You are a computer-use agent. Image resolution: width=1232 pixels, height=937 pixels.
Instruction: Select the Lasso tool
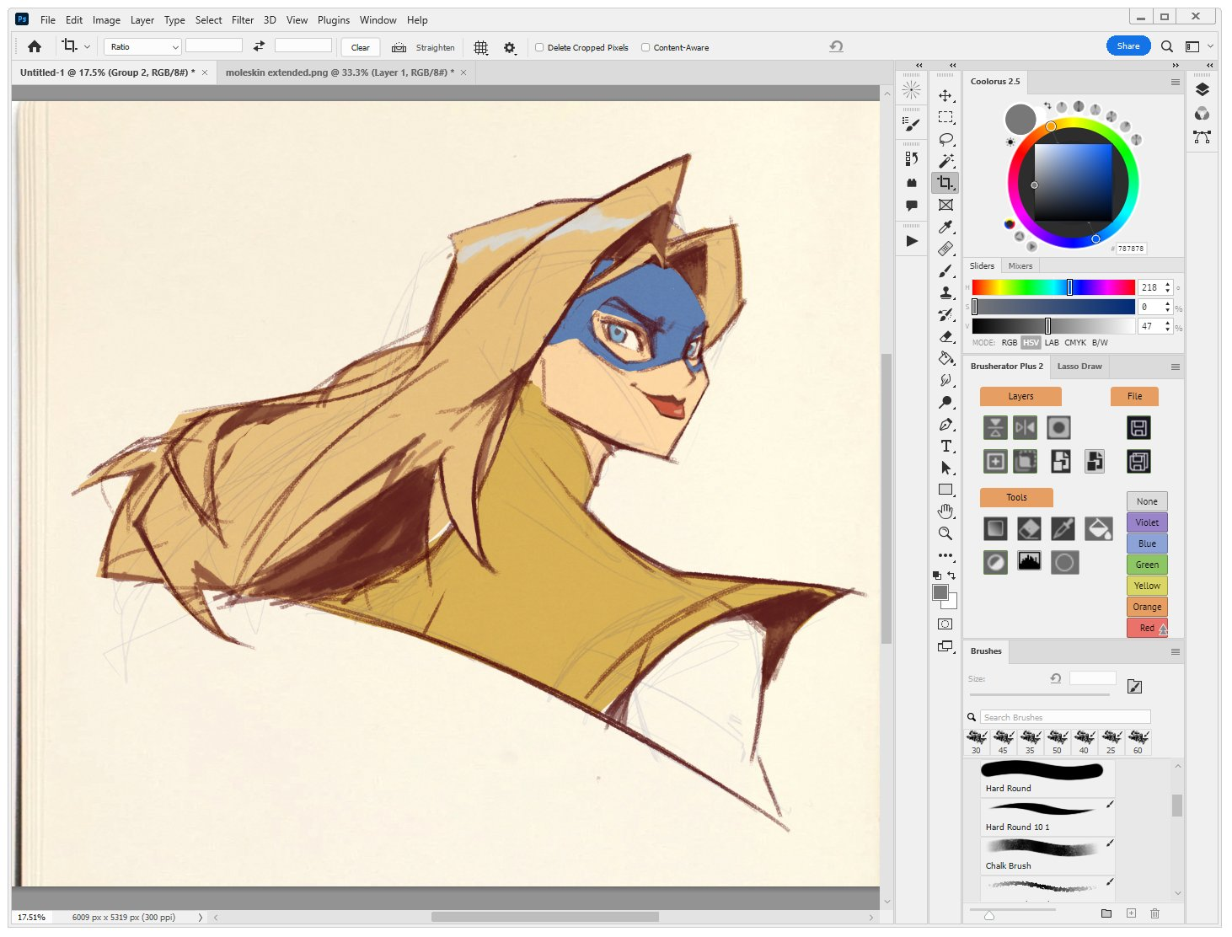(x=945, y=139)
